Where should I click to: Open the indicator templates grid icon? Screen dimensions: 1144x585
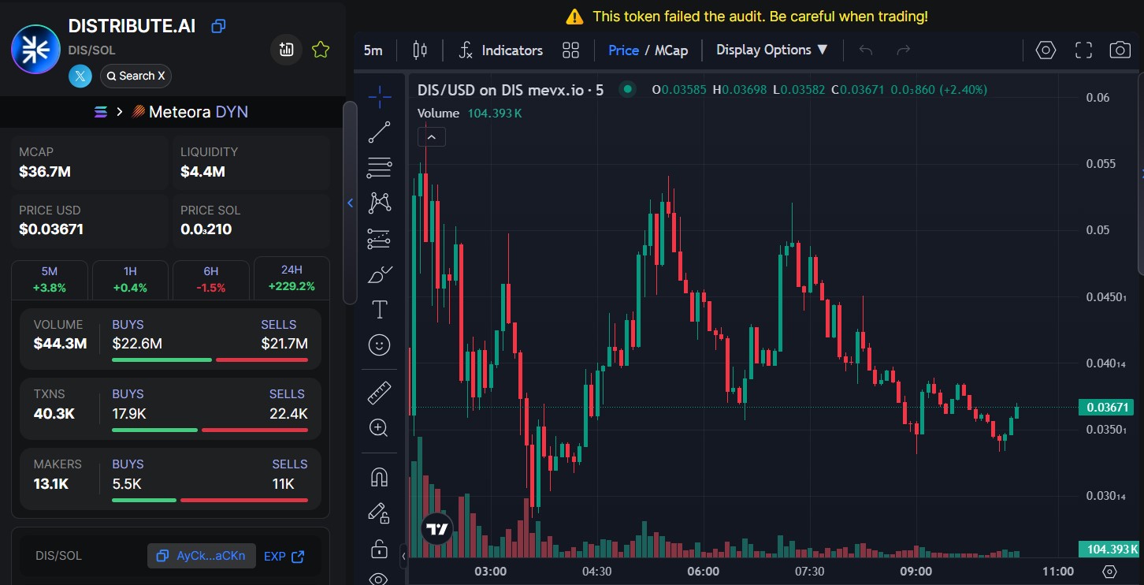pos(571,50)
